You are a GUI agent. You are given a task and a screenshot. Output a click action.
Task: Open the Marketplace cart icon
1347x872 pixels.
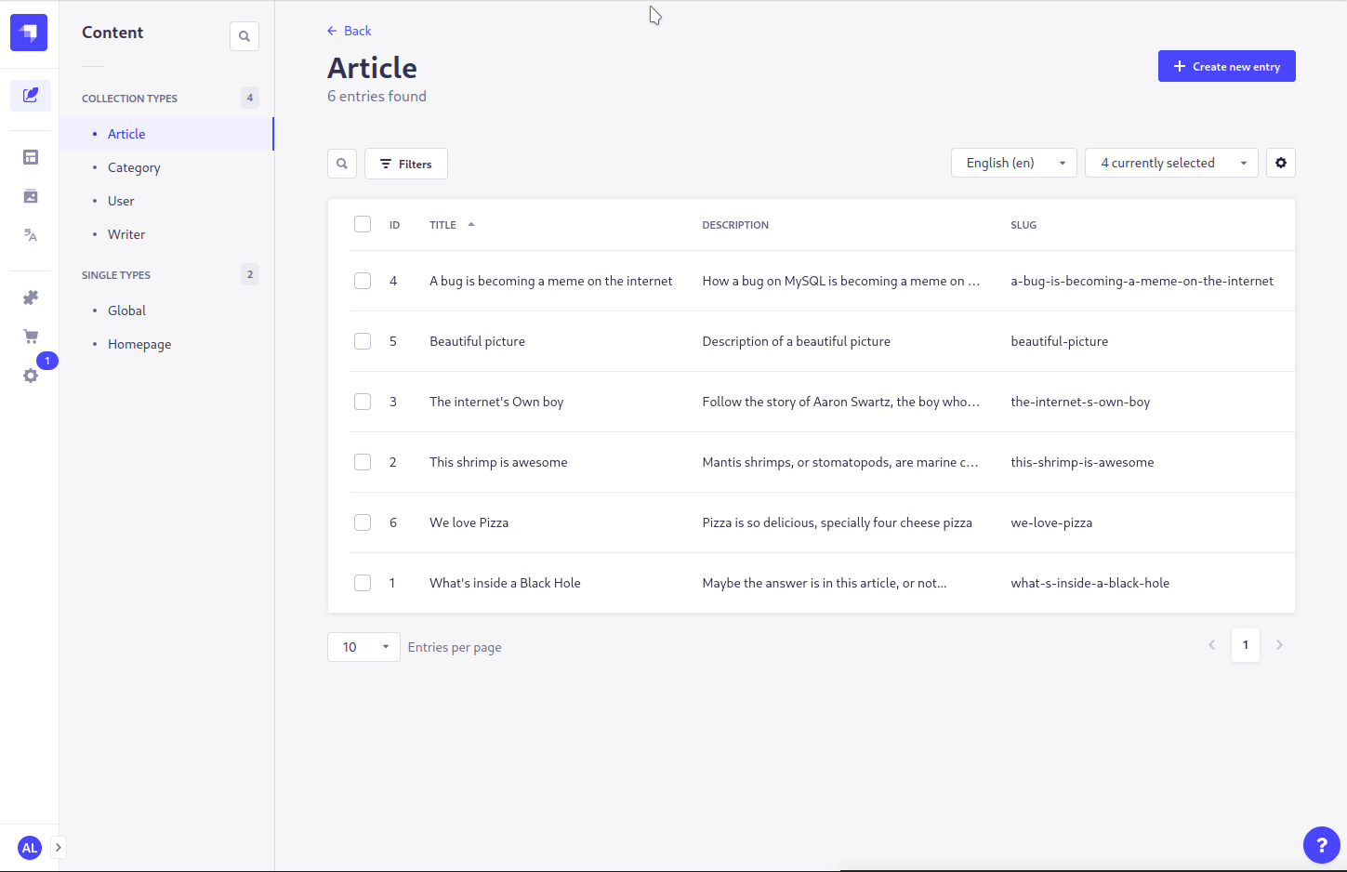pyautogui.click(x=30, y=335)
